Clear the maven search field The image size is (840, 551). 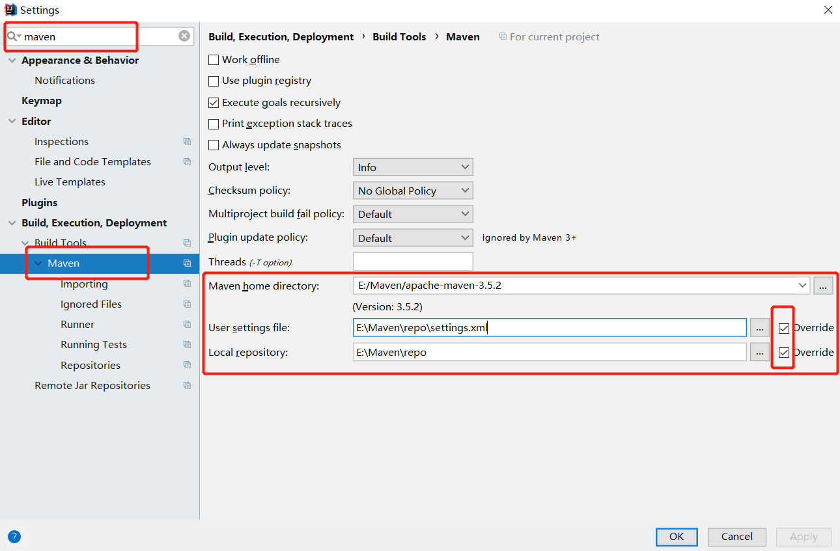184,36
